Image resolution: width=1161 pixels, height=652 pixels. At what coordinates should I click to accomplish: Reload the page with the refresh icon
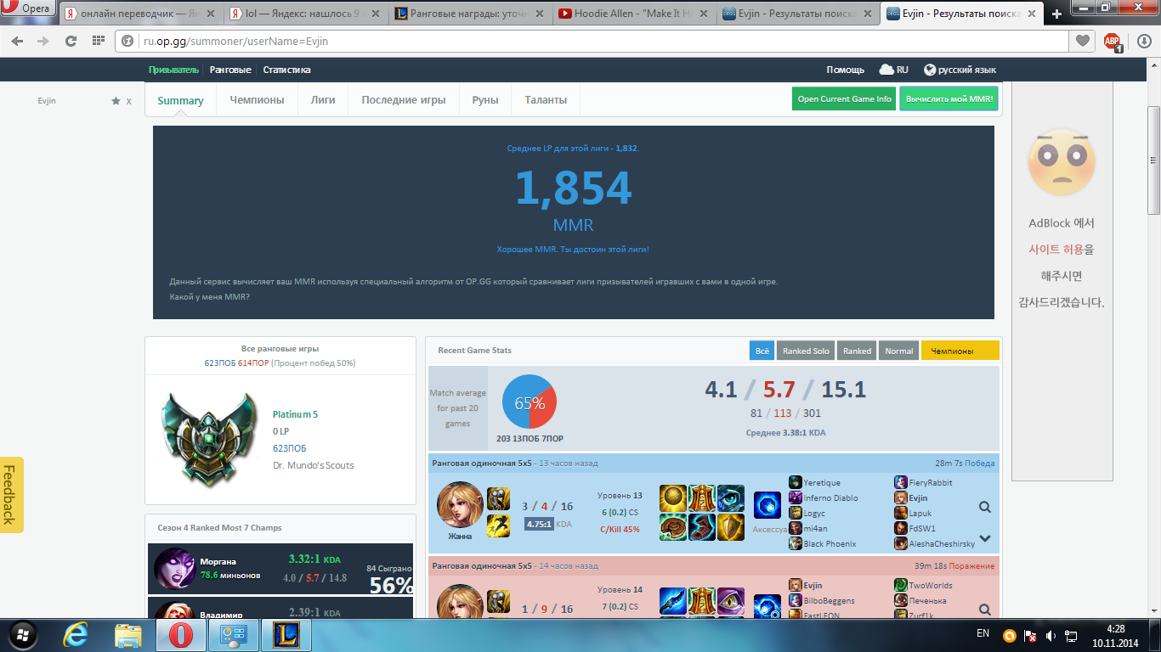pos(71,41)
